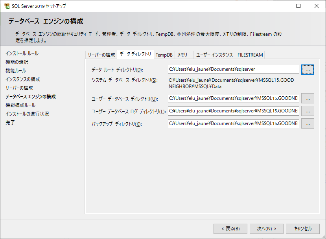326x239 pixels.
Task: Browse for the data root directory
Action: (308, 70)
